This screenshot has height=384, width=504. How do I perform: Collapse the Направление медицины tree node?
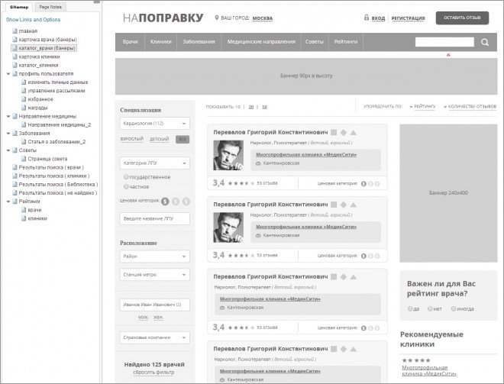pyautogui.click(x=8, y=116)
